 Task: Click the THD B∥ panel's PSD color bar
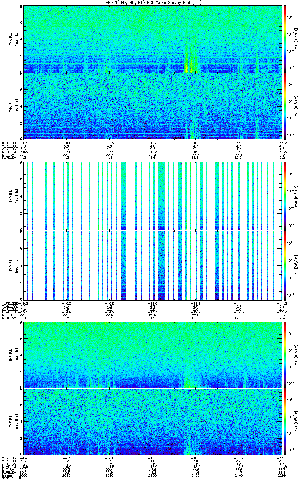pos(285,265)
